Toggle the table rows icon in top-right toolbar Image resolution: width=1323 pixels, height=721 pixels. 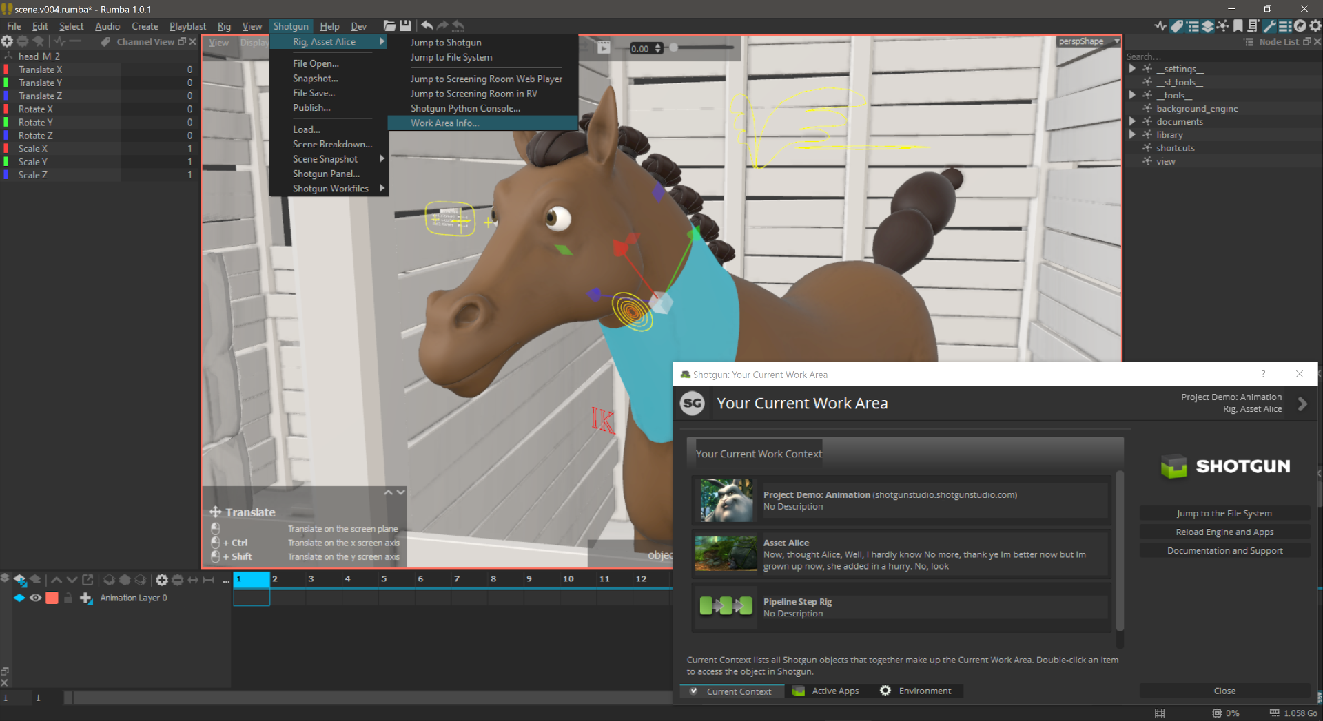(x=1284, y=25)
